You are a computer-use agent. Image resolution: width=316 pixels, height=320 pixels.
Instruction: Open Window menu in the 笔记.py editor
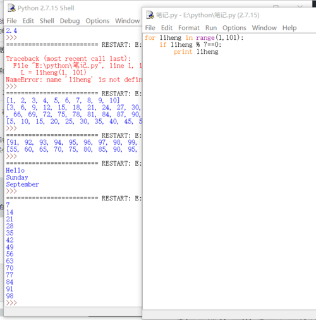pyautogui.click(x=264, y=28)
